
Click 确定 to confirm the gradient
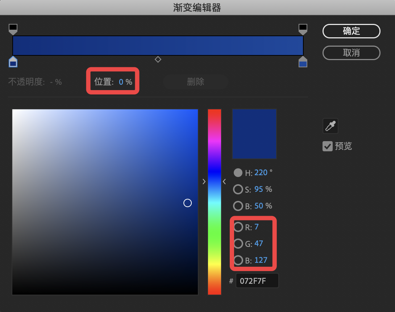pyautogui.click(x=351, y=31)
